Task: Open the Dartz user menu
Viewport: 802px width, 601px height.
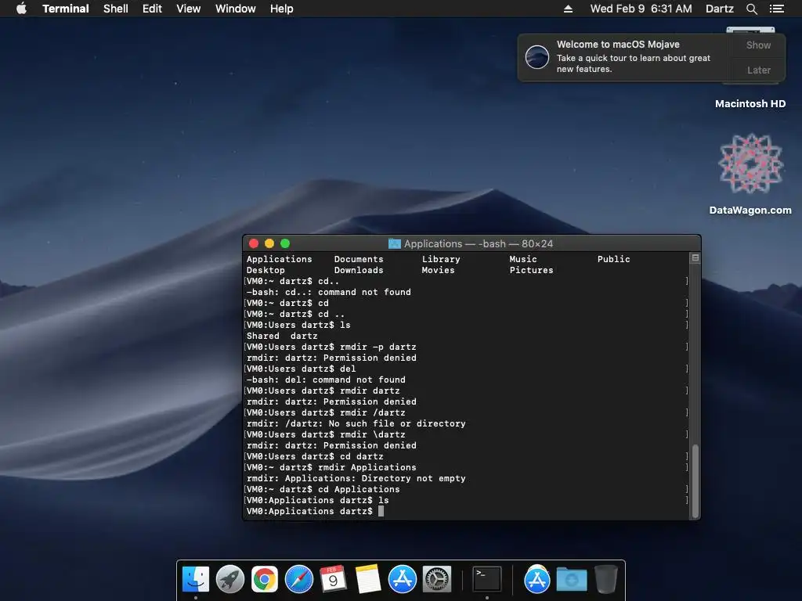Action: (x=719, y=9)
